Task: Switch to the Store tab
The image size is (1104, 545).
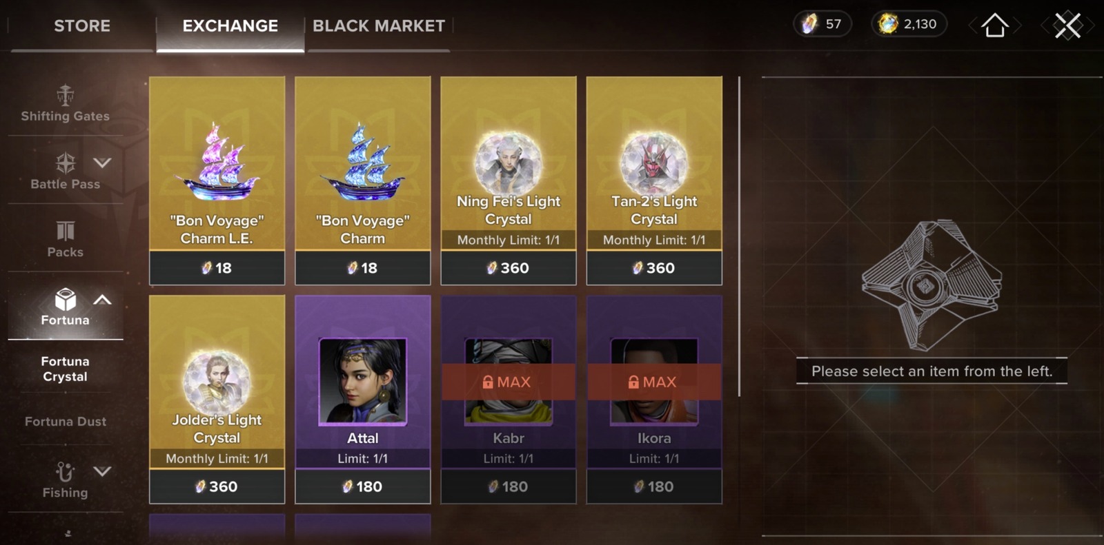Action: 82,26
